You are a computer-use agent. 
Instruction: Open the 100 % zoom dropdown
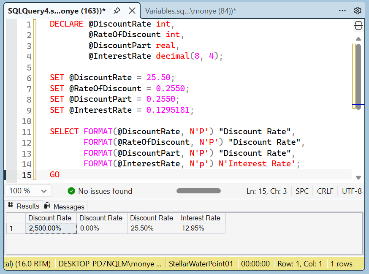(x=28, y=191)
